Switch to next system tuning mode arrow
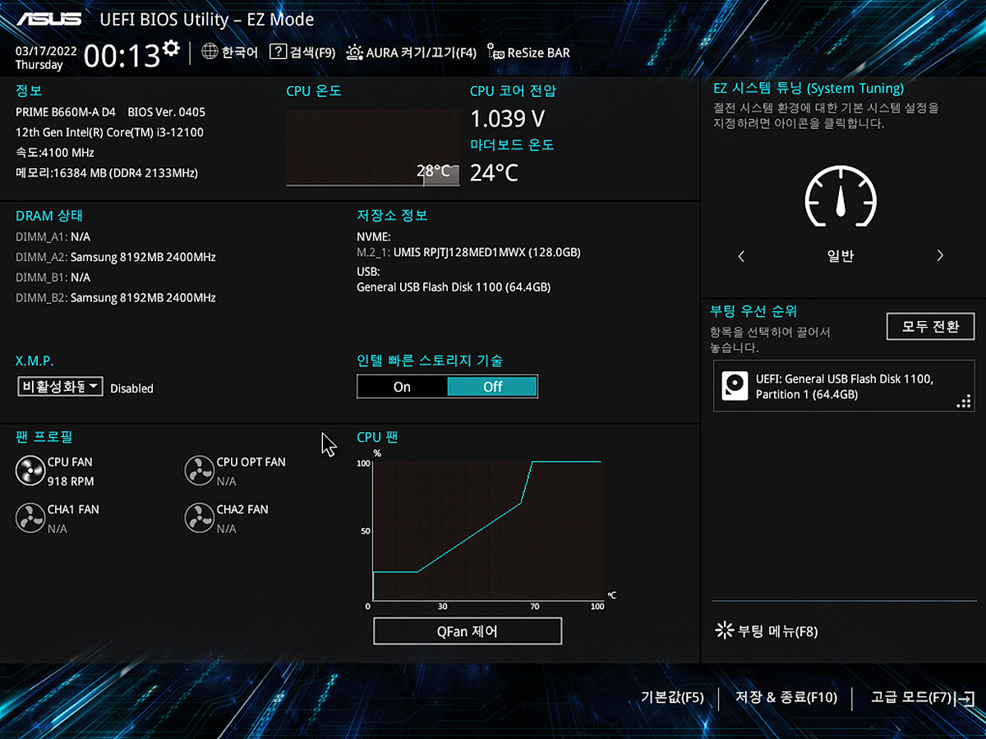986x739 pixels. pos(940,256)
